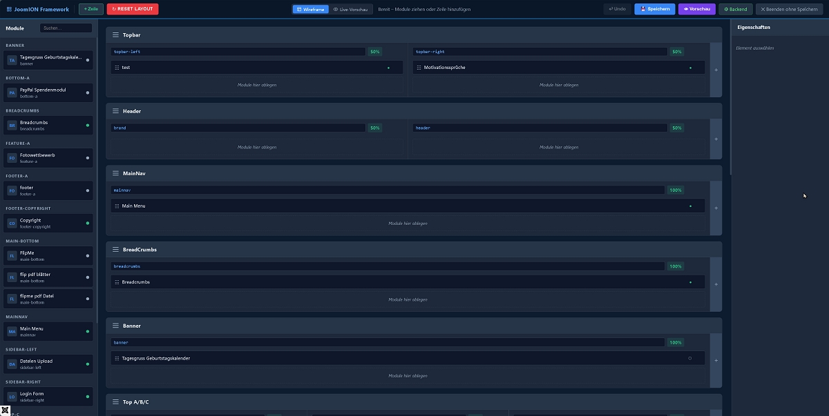Click the hamburger handle icon of MainNav row
The image size is (829, 416).
pos(116,173)
